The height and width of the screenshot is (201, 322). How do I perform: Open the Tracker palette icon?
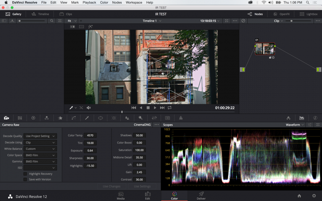coord(113,118)
